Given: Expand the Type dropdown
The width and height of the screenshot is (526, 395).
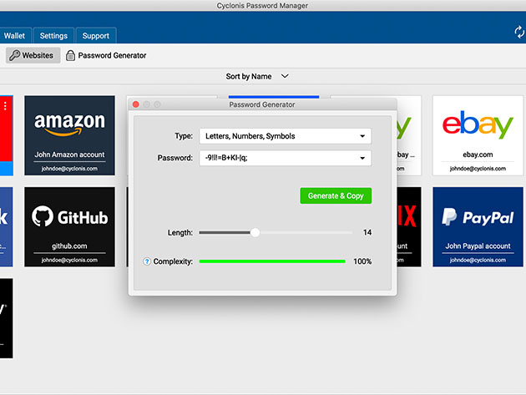Looking at the screenshot, I should (285, 136).
